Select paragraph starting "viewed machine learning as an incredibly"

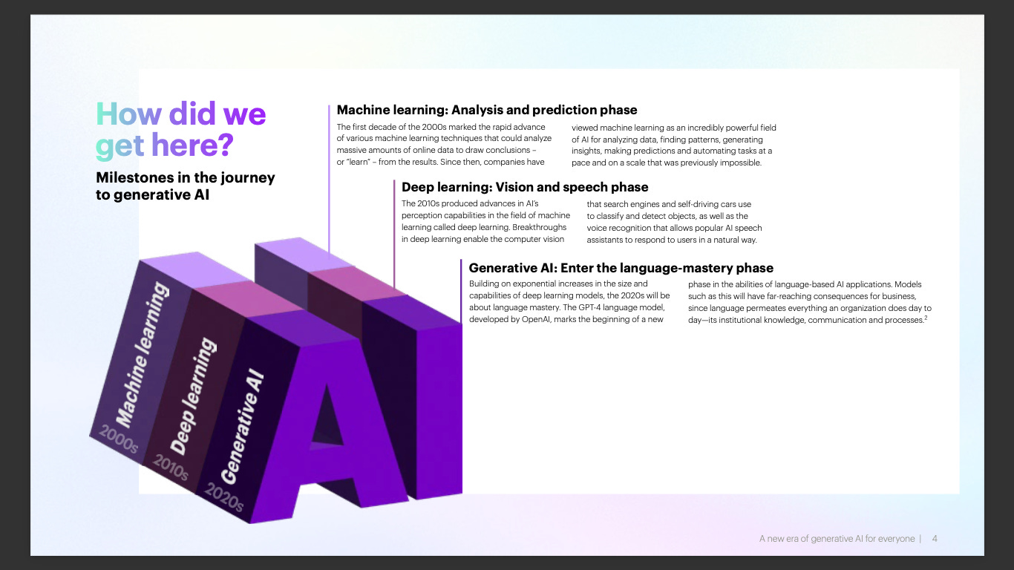[x=674, y=145]
